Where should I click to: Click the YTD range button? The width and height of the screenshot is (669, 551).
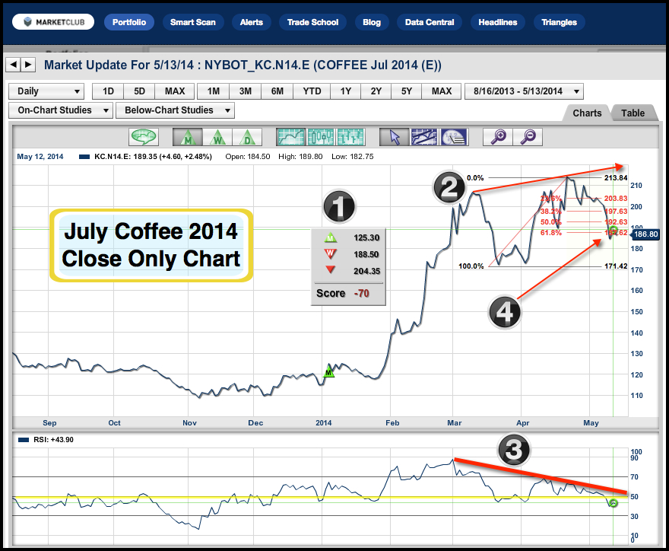click(x=312, y=91)
